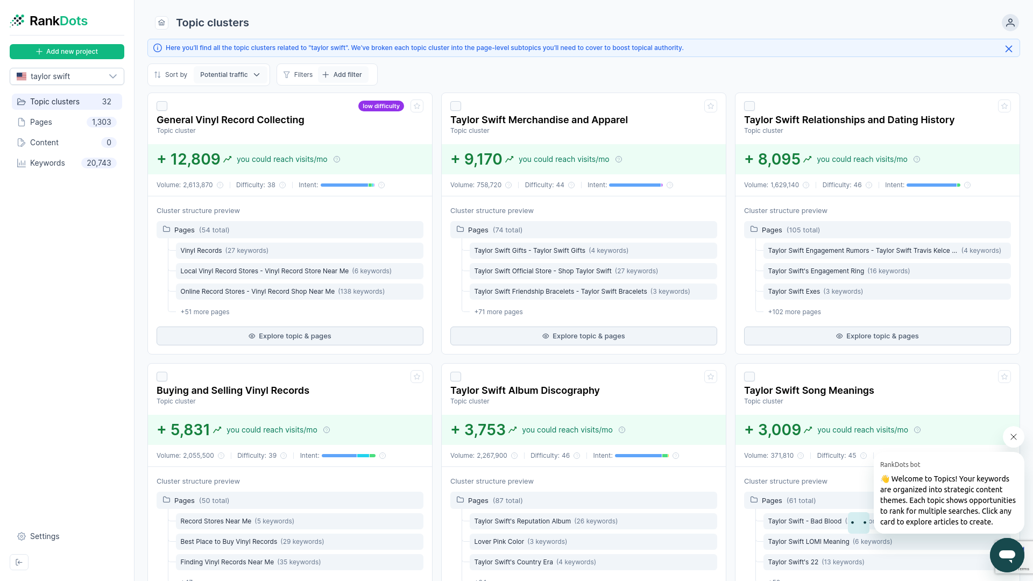Click the info icon beside Difficulty 38
The width and height of the screenshot is (1033, 581).
tap(283, 185)
